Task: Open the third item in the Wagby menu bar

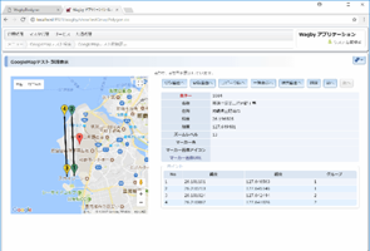Action: [63, 34]
